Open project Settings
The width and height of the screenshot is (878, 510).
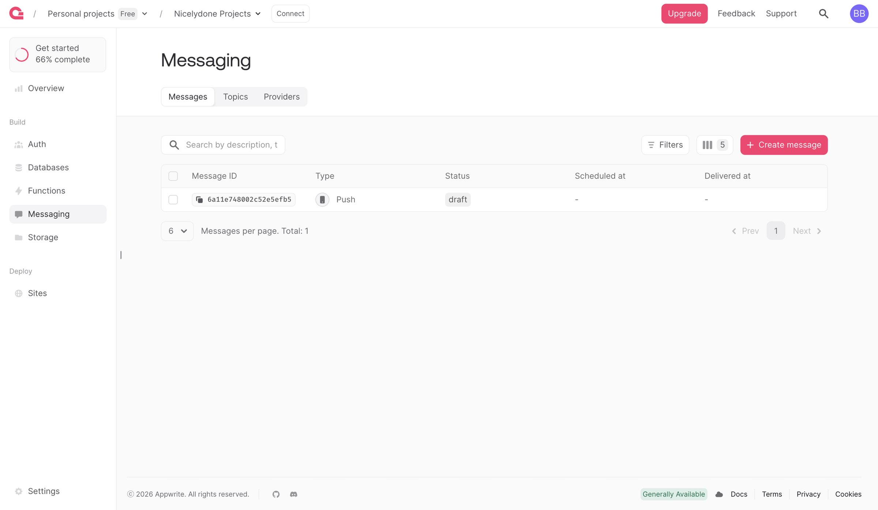pyautogui.click(x=58, y=491)
